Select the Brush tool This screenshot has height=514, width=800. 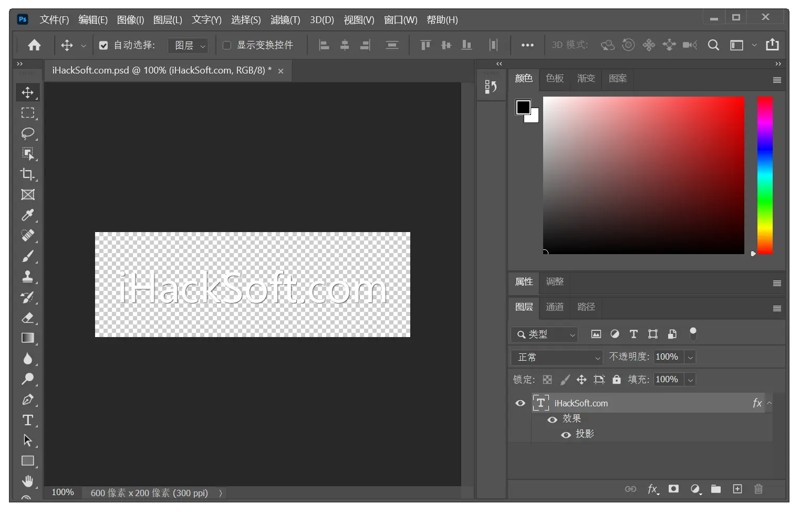[x=28, y=256]
